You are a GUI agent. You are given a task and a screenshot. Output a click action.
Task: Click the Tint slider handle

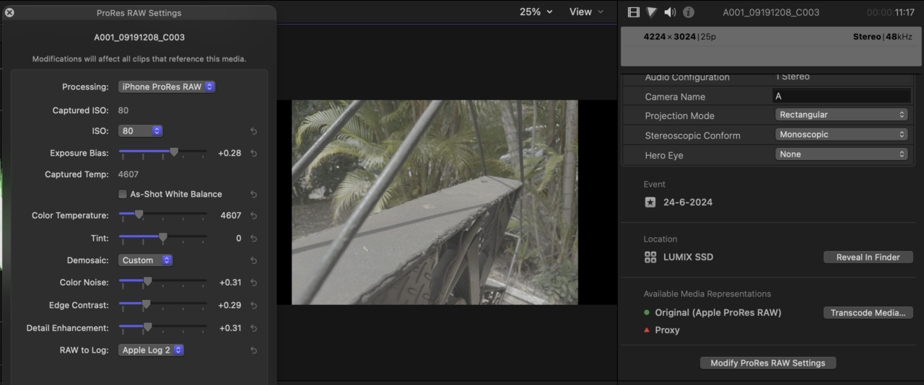pyautogui.click(x=162, y=237)
